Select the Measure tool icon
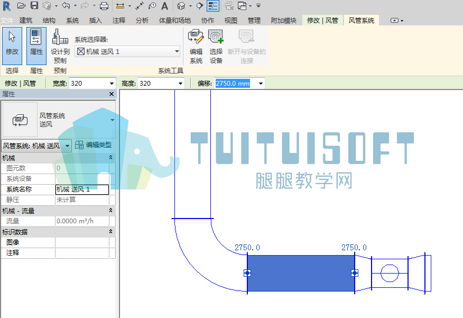Image resolution: width=463 pixels, height=318 pixels. click(120, 6)
